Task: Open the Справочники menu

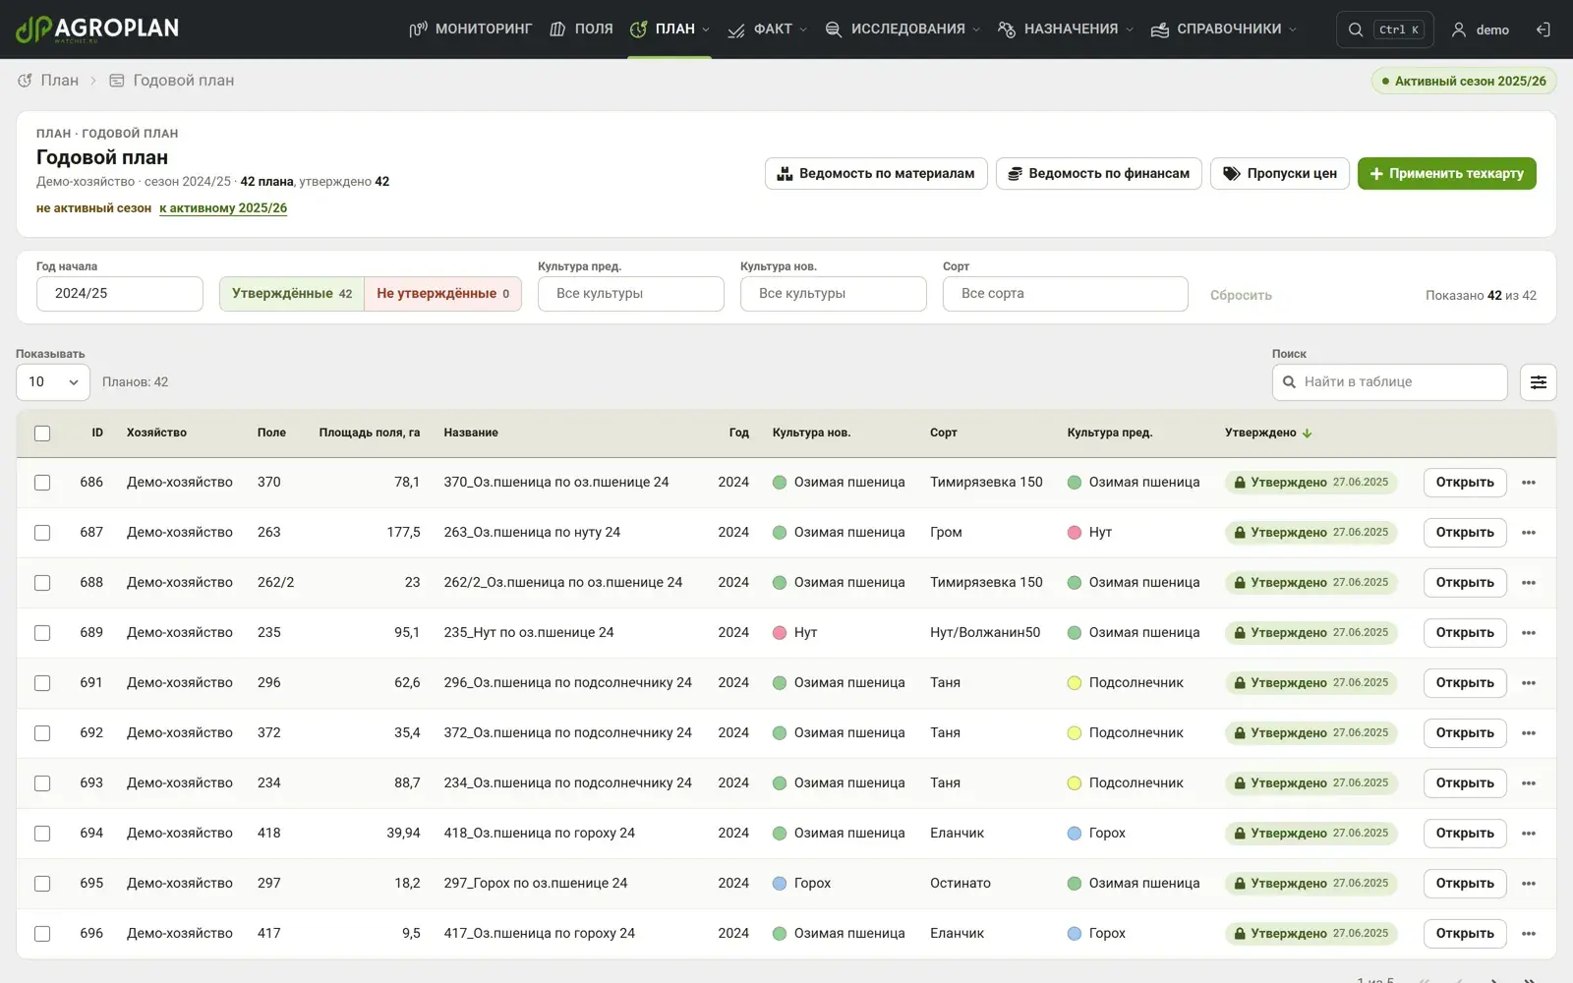Action: click(1223, 29)
